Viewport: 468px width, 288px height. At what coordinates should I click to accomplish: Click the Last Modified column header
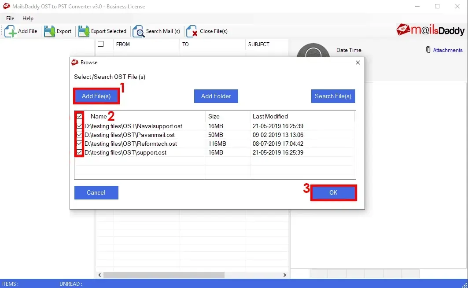[270, 116]
